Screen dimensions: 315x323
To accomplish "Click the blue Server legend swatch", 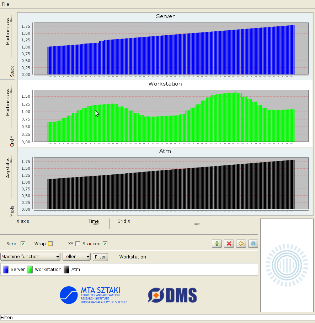I will [x=6, y=270].
